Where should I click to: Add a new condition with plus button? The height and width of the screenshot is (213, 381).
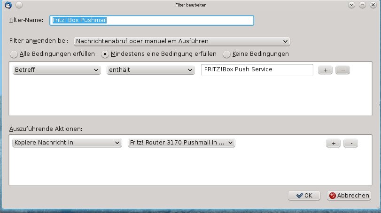pyautogui.click(x=326, y=70)
